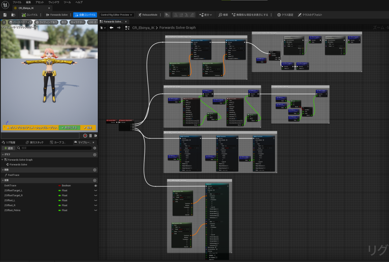Click the green 有効にする button
The width and height of the screenshot is (389, 262).
tap(69, 128)
